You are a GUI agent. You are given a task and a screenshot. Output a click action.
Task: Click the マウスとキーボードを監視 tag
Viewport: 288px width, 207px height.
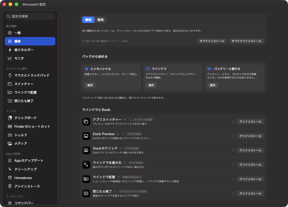click(x=133, y=191)
